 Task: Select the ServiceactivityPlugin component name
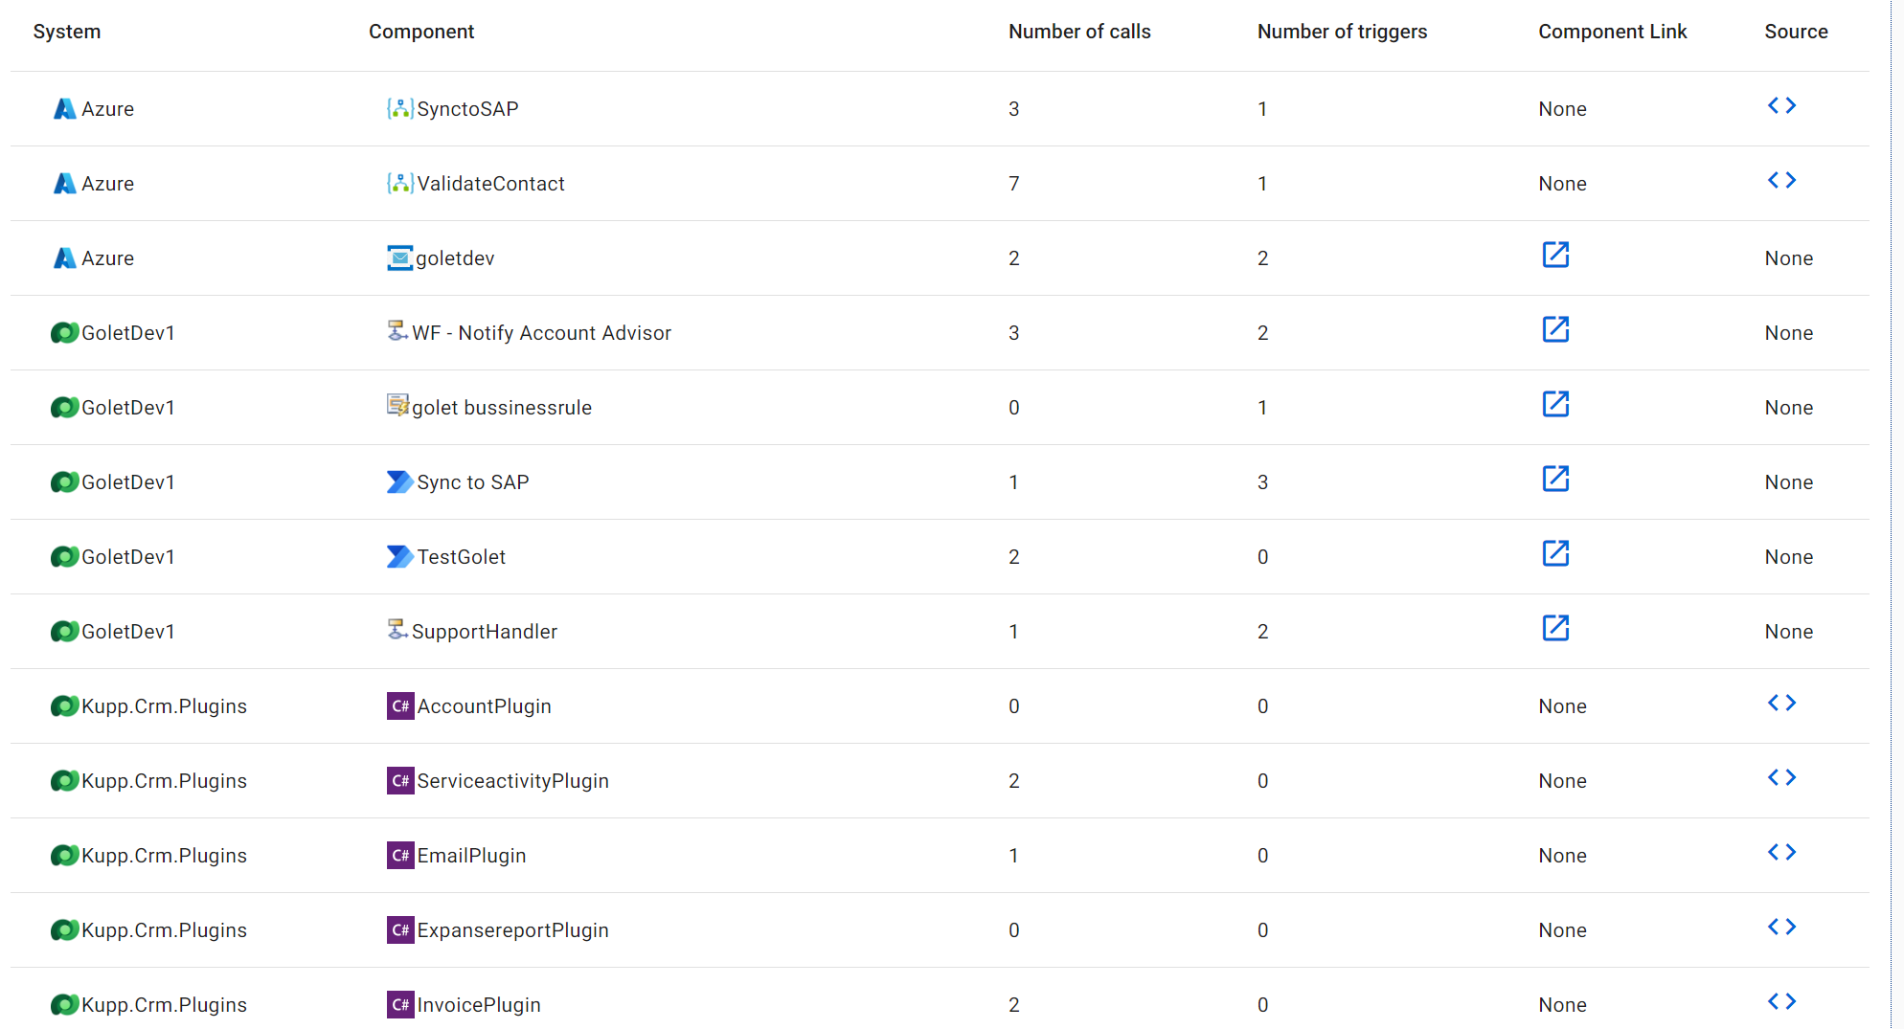[512, 780]
